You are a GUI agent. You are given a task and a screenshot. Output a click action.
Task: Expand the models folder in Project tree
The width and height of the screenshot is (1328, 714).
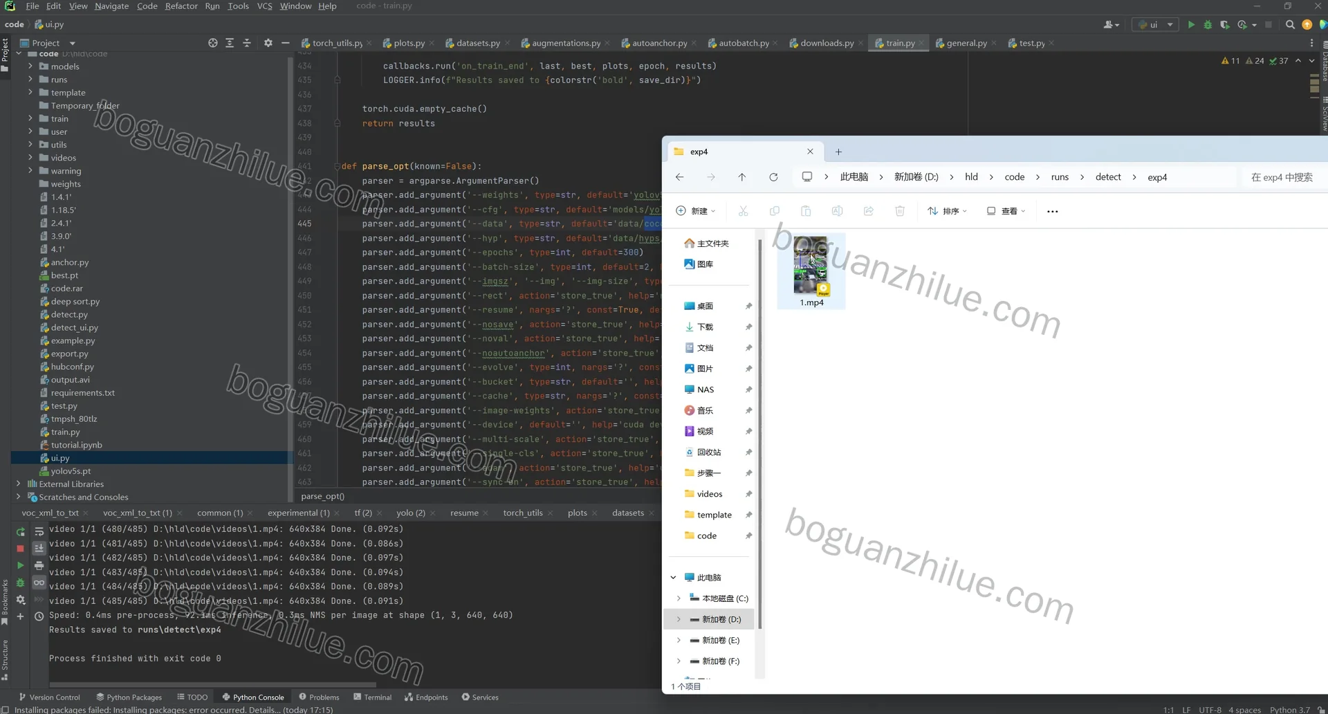pos(30,66)
